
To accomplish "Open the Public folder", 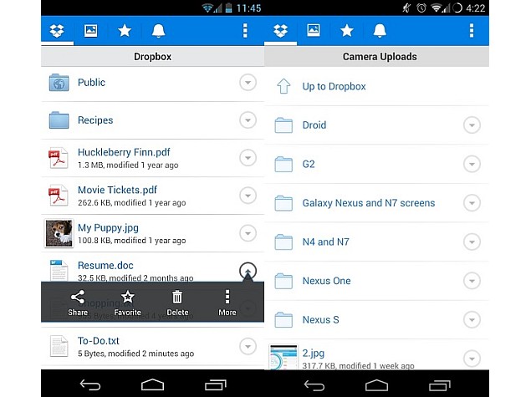I will [153, 83].
